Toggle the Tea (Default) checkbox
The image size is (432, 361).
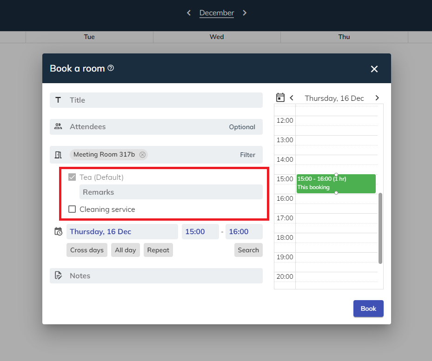[72, 177]
